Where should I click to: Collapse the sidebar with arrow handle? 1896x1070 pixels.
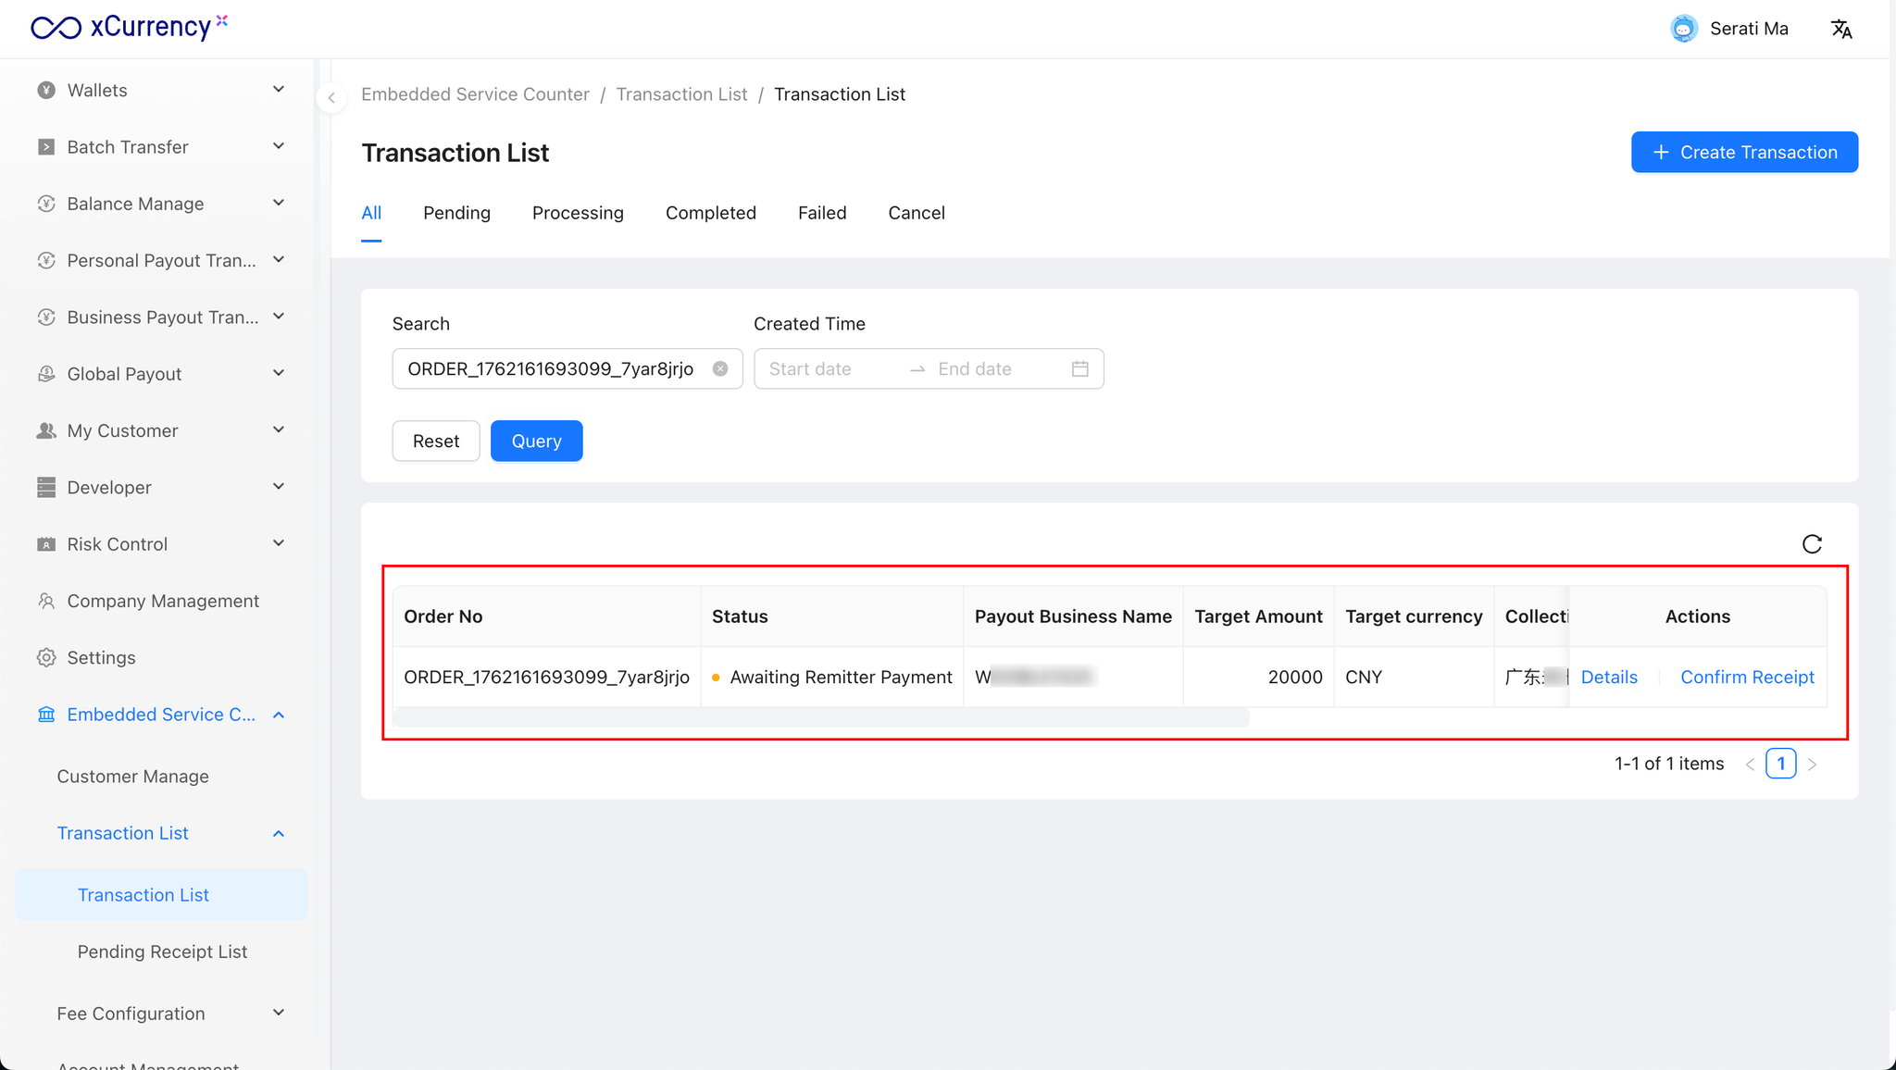(331, 97)
